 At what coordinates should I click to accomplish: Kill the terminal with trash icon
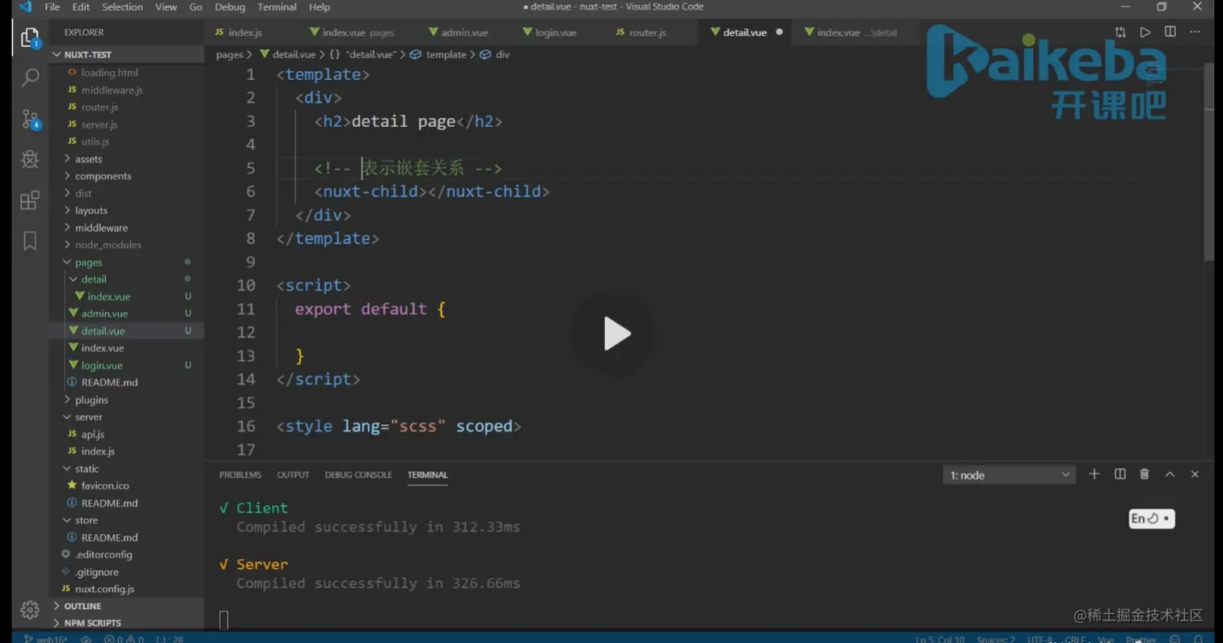pyautogui.click(x=1145, y=474)
